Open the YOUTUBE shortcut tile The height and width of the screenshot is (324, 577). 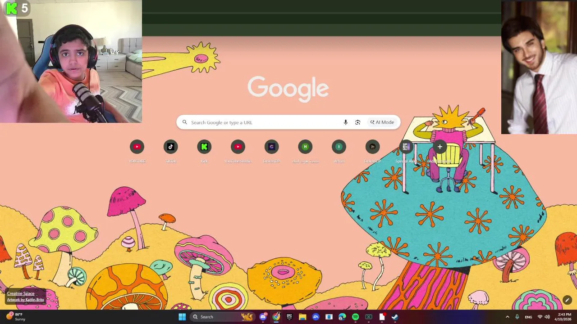point(137,151)
